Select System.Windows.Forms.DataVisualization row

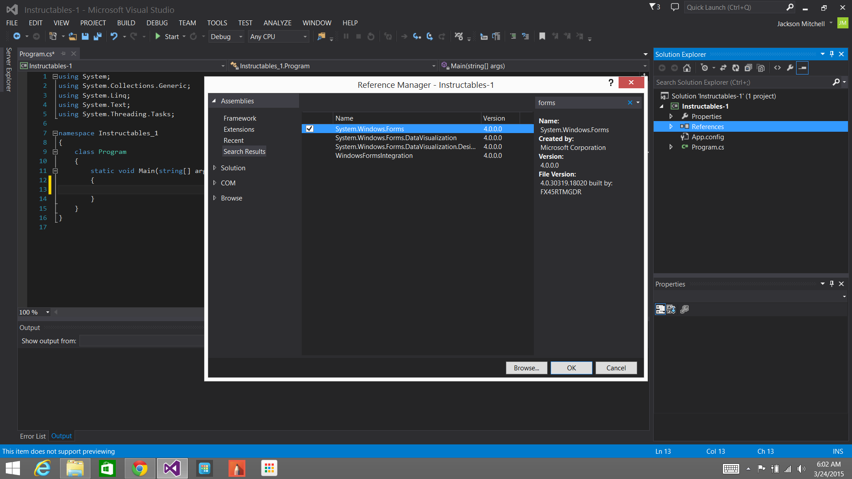click(x=418, y=138)
